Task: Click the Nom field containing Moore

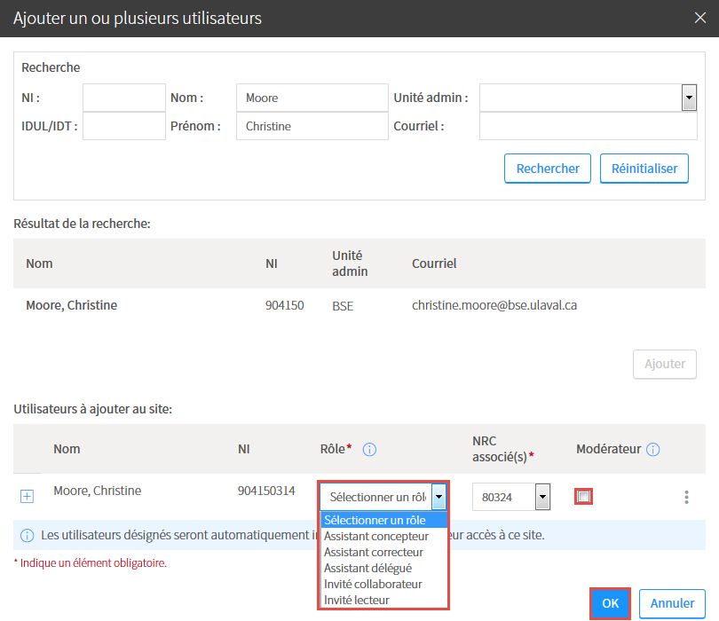Action: (312, 98)
